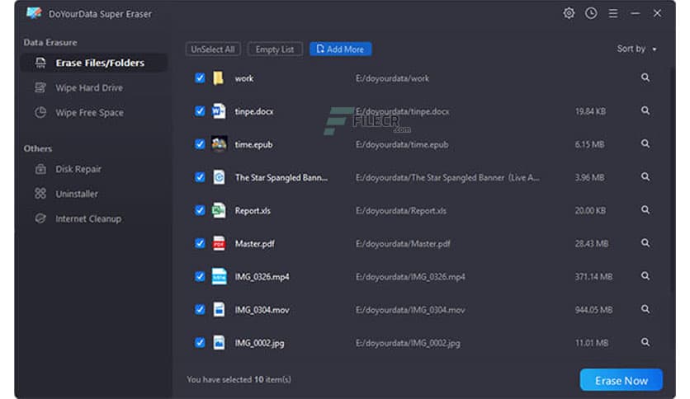Viewport: 690px width, 399px height.
Task: Uncheck the Report.xls checkbox
Action: pos(200,210)
